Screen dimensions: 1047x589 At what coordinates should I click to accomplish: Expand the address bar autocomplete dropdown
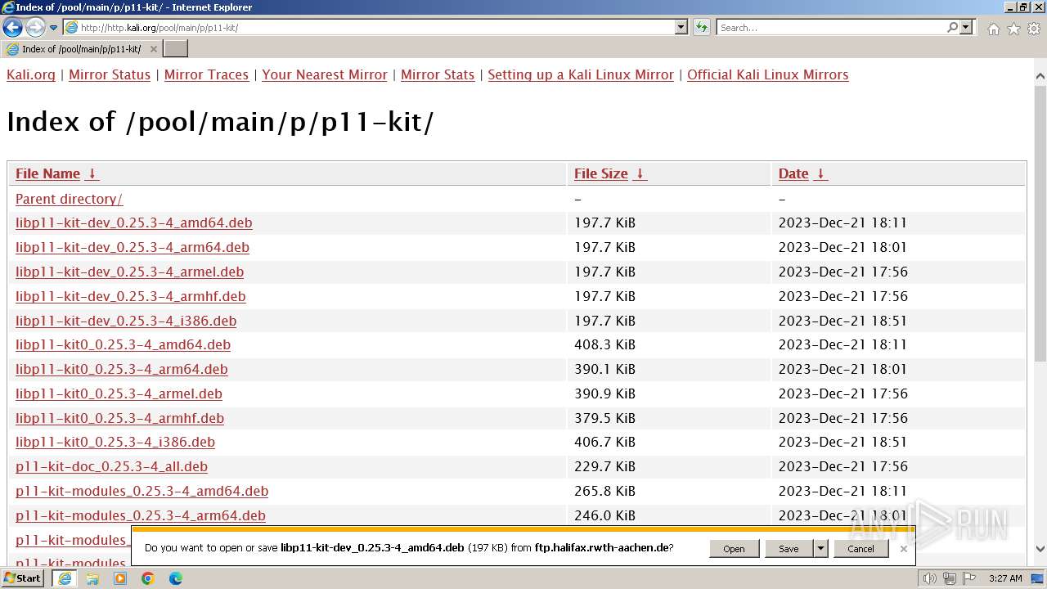(681, 27)
